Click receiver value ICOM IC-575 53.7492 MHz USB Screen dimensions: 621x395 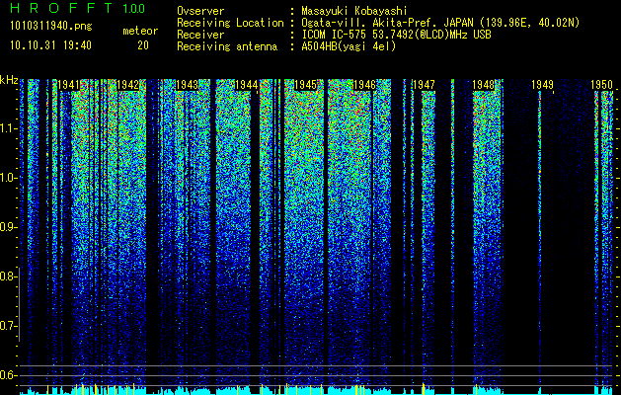tap(396, 35)
